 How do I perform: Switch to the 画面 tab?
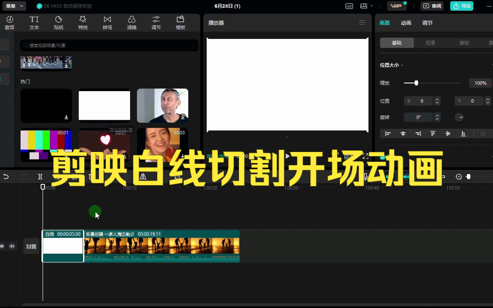(385, 23)
